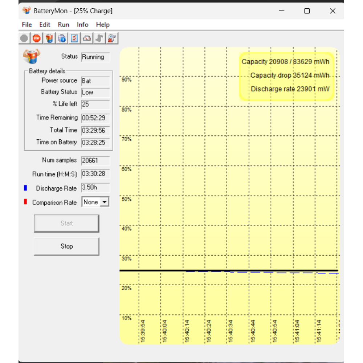Viewport: 363px width, 363px height.
Task: Click the BatteryMon title bar app icon
Action: [x=26, y=11]
